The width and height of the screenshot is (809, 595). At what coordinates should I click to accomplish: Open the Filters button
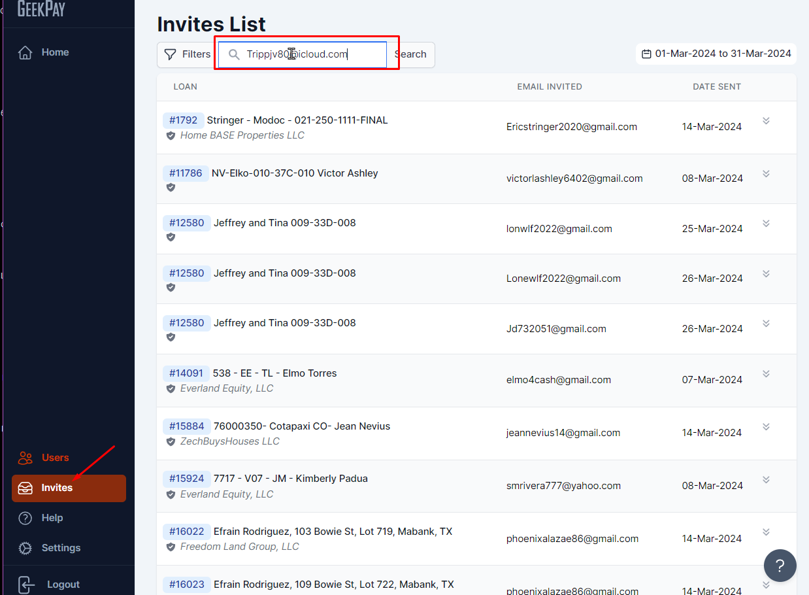click(188, 54)
